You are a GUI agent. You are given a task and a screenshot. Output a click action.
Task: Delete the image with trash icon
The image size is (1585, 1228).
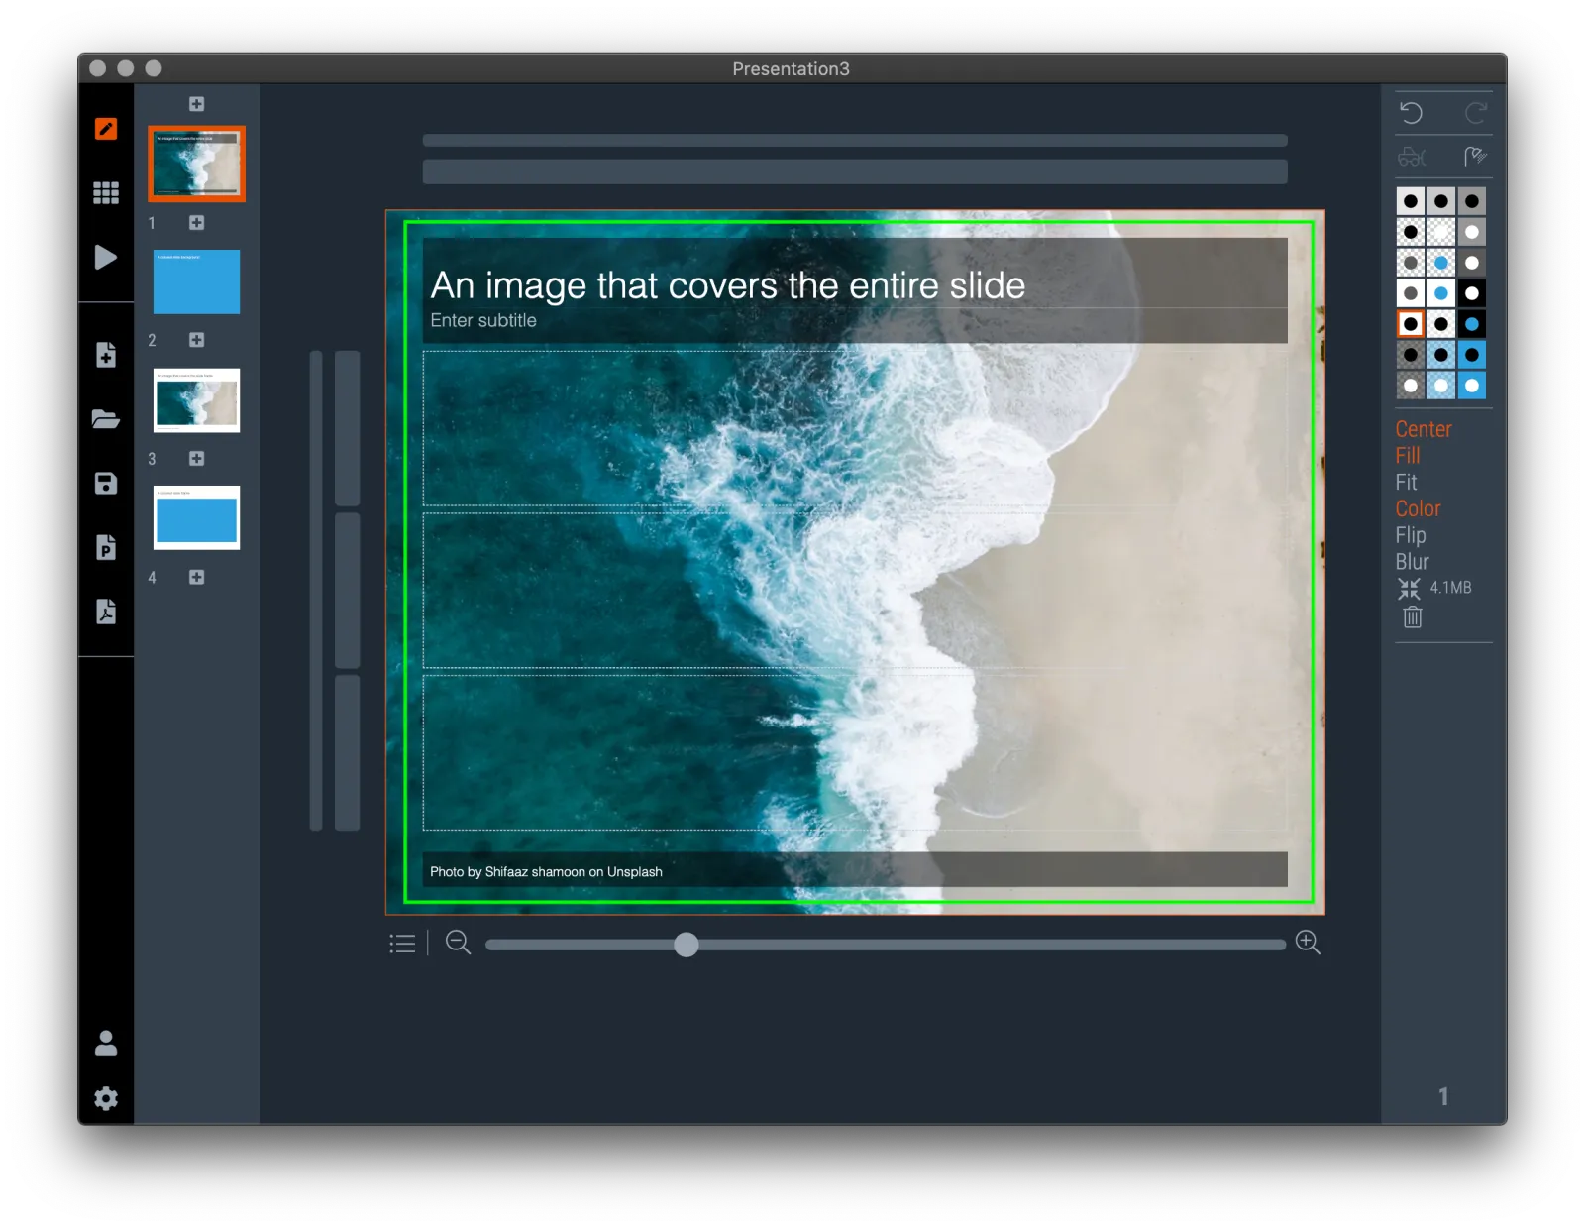pyautogui.click(x=1413, y=617)
